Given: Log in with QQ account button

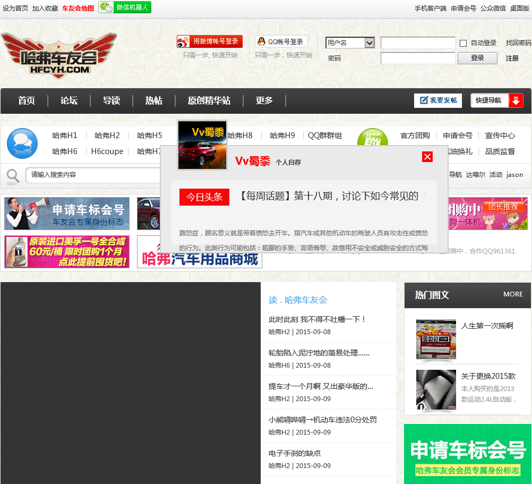Looking at the screenshot, I should click(281, 41).
